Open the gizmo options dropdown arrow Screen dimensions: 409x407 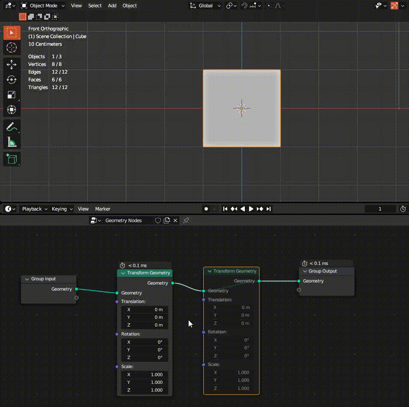pos(403,6)
